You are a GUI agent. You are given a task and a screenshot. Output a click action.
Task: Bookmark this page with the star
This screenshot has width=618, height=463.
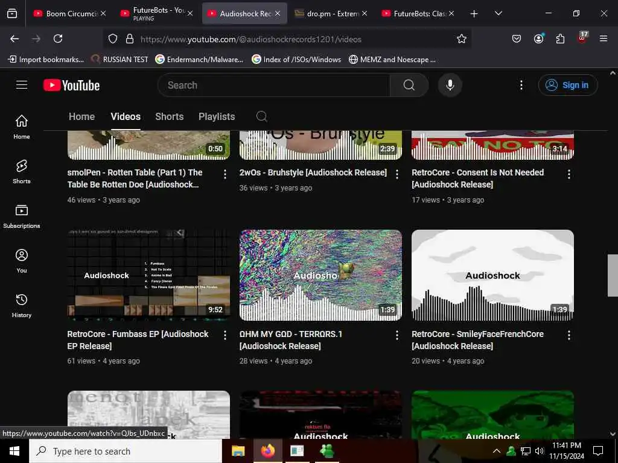pos(462,39)
